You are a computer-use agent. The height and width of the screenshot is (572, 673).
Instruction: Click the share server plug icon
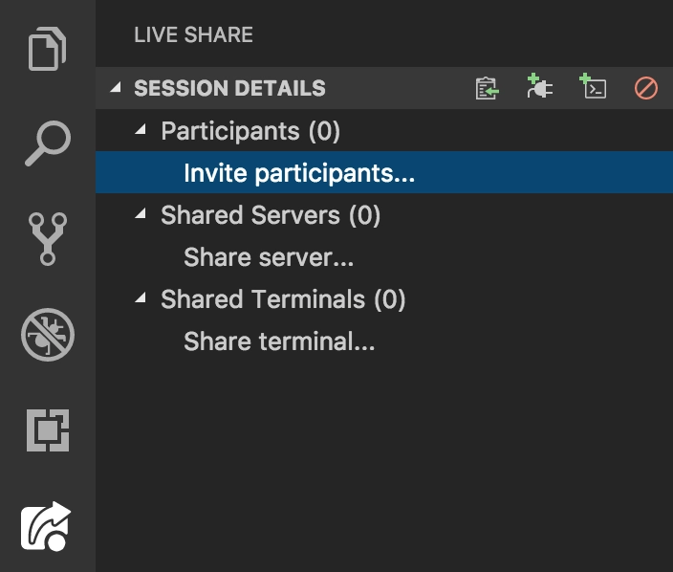click(x=539, y=86)
